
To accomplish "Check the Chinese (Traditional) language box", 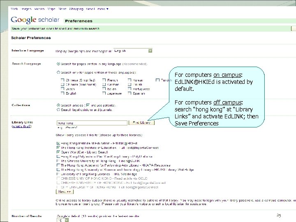I will [x=62, y=84].
